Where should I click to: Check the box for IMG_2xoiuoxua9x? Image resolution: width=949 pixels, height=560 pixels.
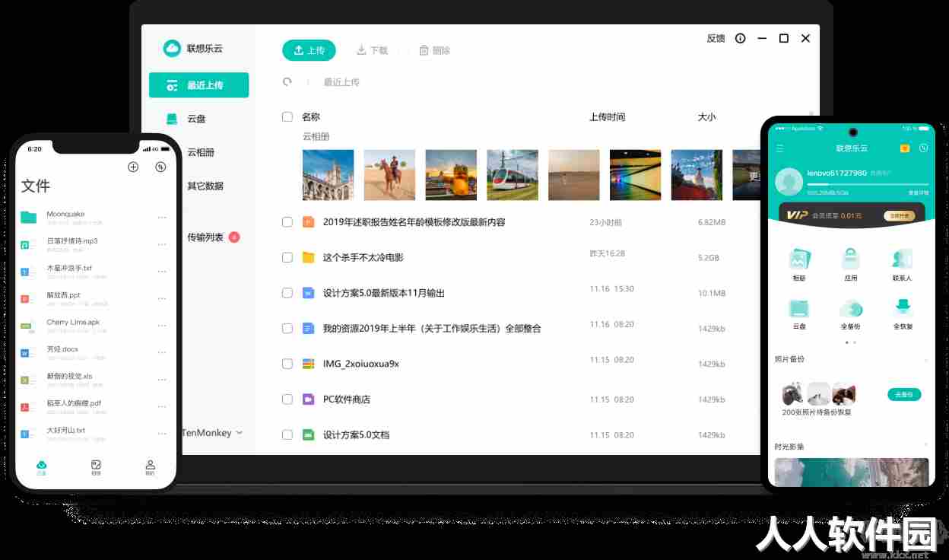click(x=287, y=364)
